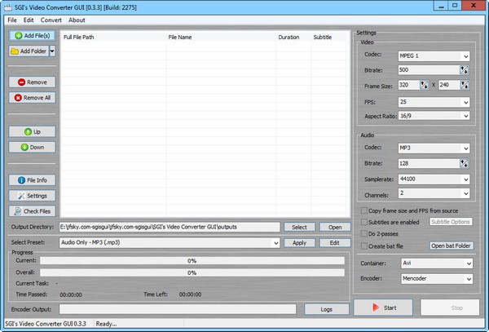Screen dimensions: 489x332
Task: Click the Output Directory path field
Action: (x=170, y=227)
